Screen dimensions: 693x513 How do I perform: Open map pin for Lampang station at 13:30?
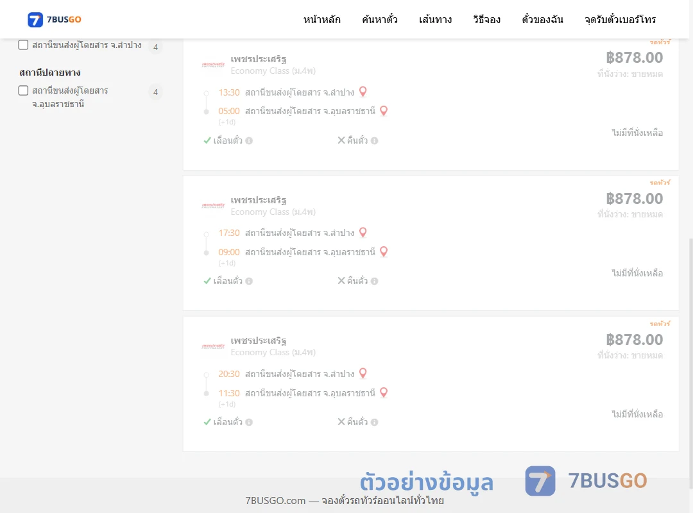[x=363, y=92]
